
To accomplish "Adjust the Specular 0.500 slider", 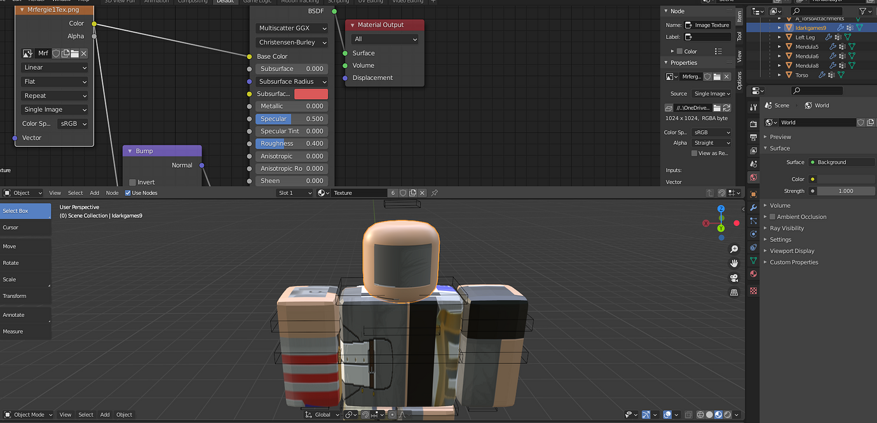I will [292, 119].
